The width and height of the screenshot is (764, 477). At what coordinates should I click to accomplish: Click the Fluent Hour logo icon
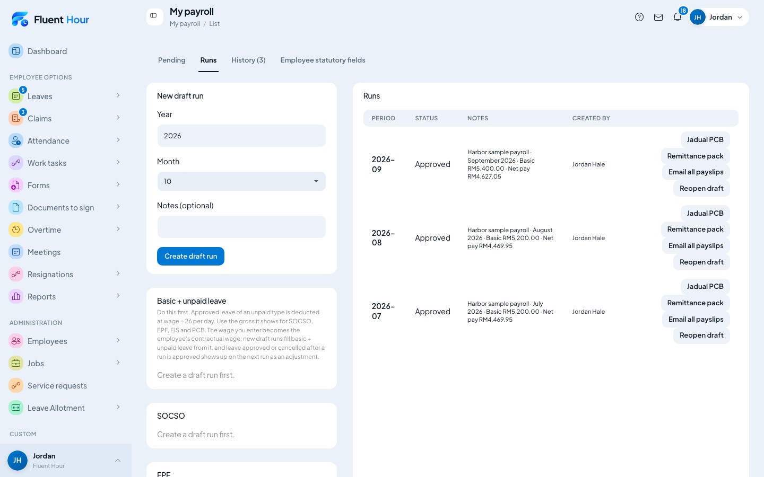20,20
